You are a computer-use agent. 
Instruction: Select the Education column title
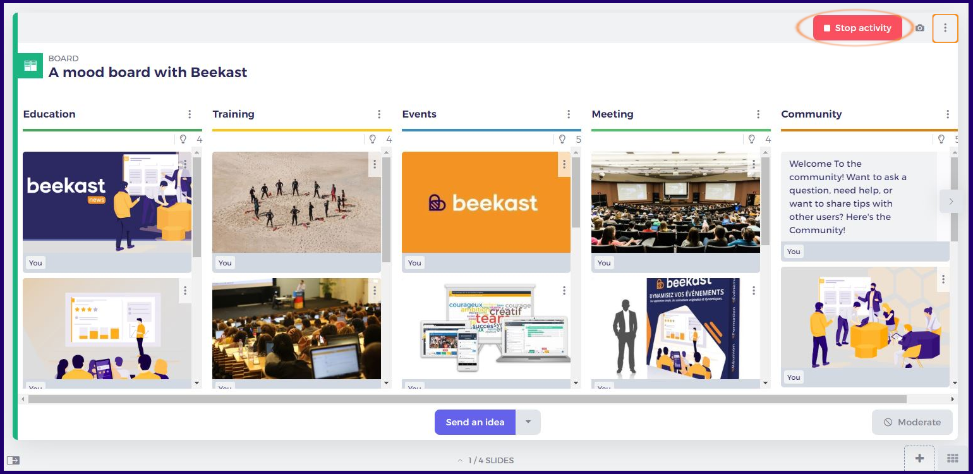tap(49, 114)
